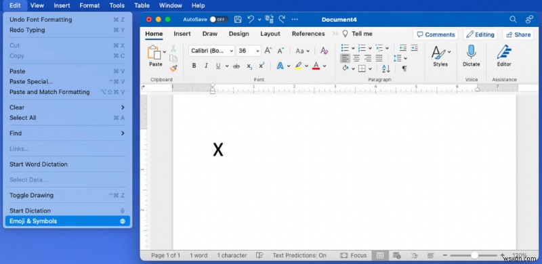Apply Strikethrough formatting
Viewport: 542px width, 264px height.
[236, 66]
